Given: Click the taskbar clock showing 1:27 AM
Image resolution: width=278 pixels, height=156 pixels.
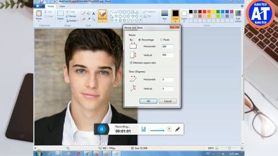Looking at the screenshot, I should (x=234, y=154).
